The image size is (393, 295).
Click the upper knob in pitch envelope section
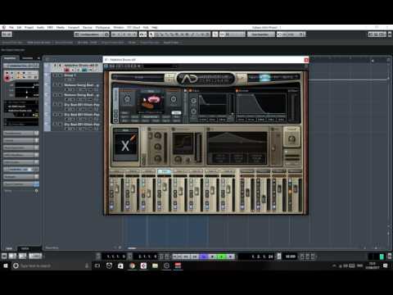(193, 102)
